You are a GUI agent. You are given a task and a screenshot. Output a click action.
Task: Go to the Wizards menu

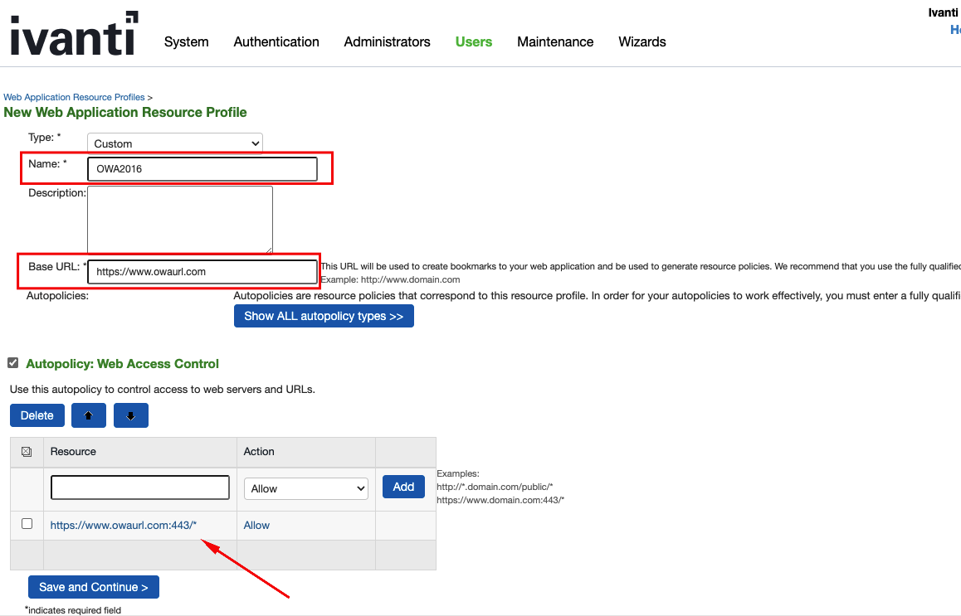641,41
